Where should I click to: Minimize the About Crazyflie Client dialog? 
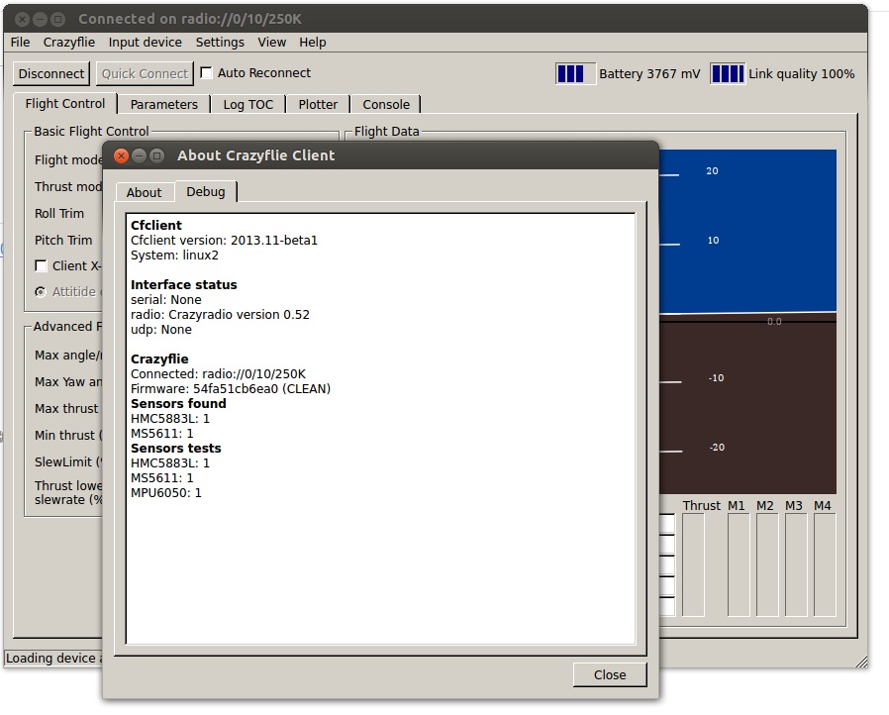point(139,155)
